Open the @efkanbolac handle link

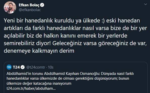(30, 10)
